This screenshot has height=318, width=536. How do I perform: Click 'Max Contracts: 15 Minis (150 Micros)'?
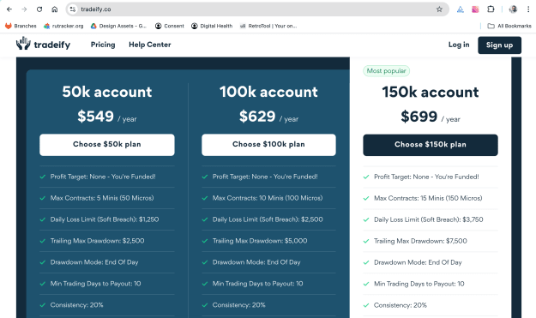click(x=428, y=199)
